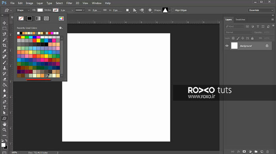Set fill to No Color

[21, 19]
